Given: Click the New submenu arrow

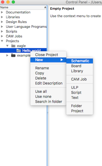Looking at the screenshot, I should pos(62,60).
